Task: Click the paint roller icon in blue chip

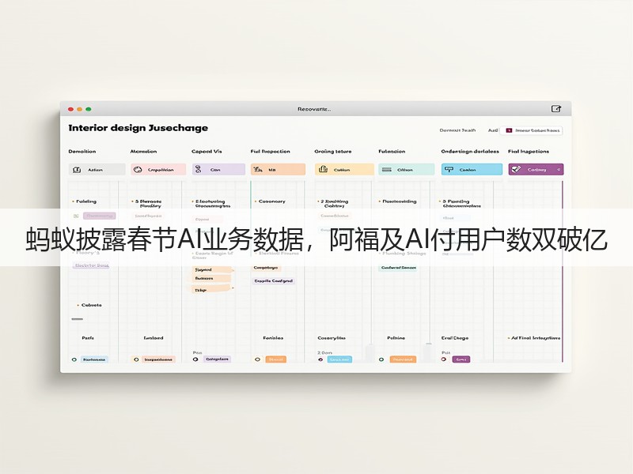Action: click(x=449, y=170)
